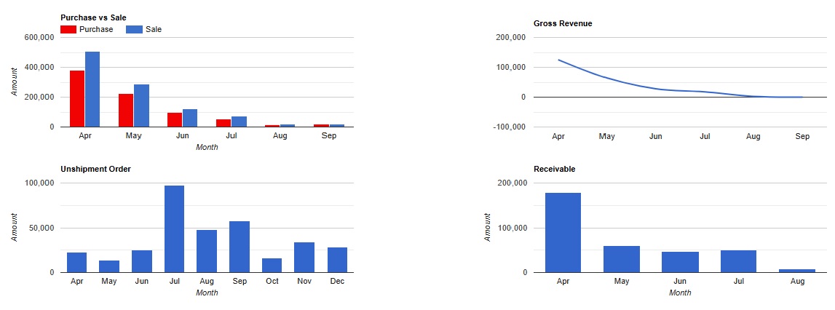The image size is (835, 310).
Task: Click the August Unshipment Order bar
Action: pyautogui.click(x=207, y=251)
